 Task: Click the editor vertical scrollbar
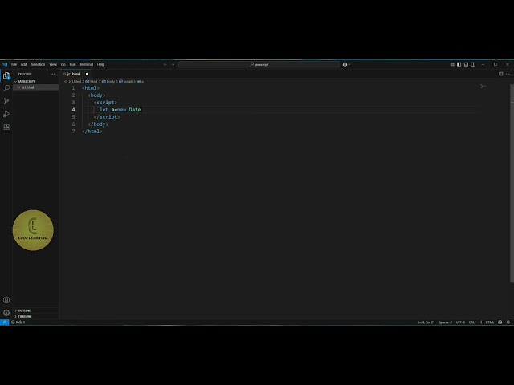coord(512,184)
